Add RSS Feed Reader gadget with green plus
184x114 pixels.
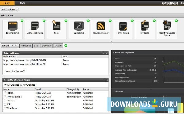110,21
